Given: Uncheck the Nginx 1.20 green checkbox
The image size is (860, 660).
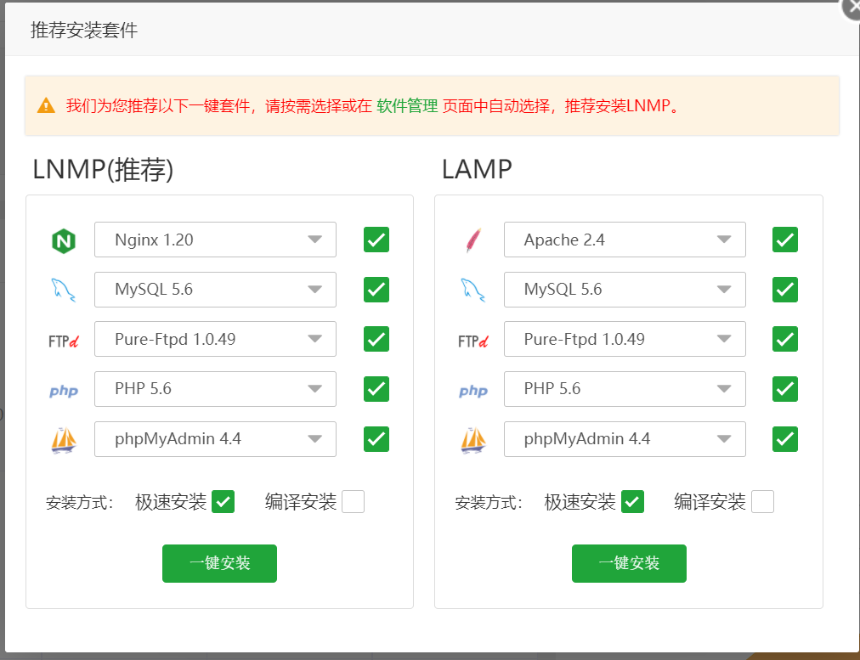Looking at the screenshot, I should point(376,240).
